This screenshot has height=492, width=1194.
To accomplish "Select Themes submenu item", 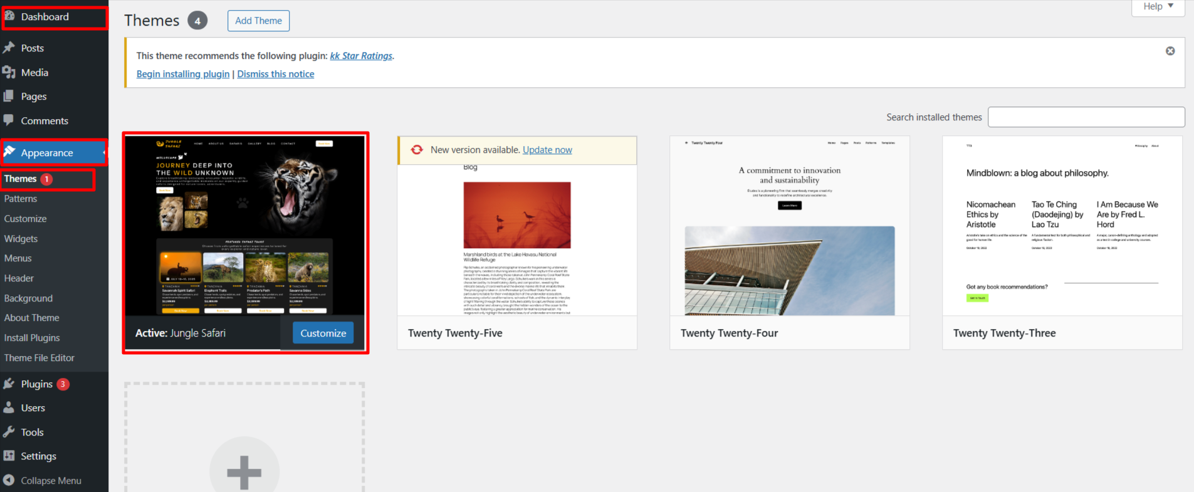I will (20, 179).
